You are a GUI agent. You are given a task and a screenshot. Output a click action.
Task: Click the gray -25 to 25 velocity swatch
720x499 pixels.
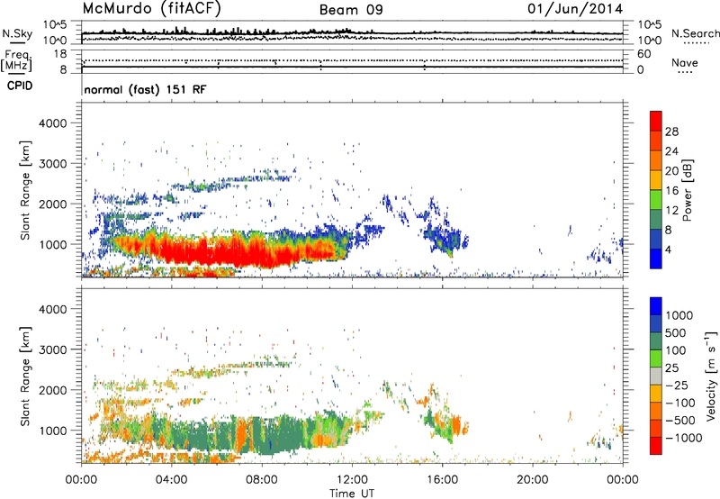point(656,377)
